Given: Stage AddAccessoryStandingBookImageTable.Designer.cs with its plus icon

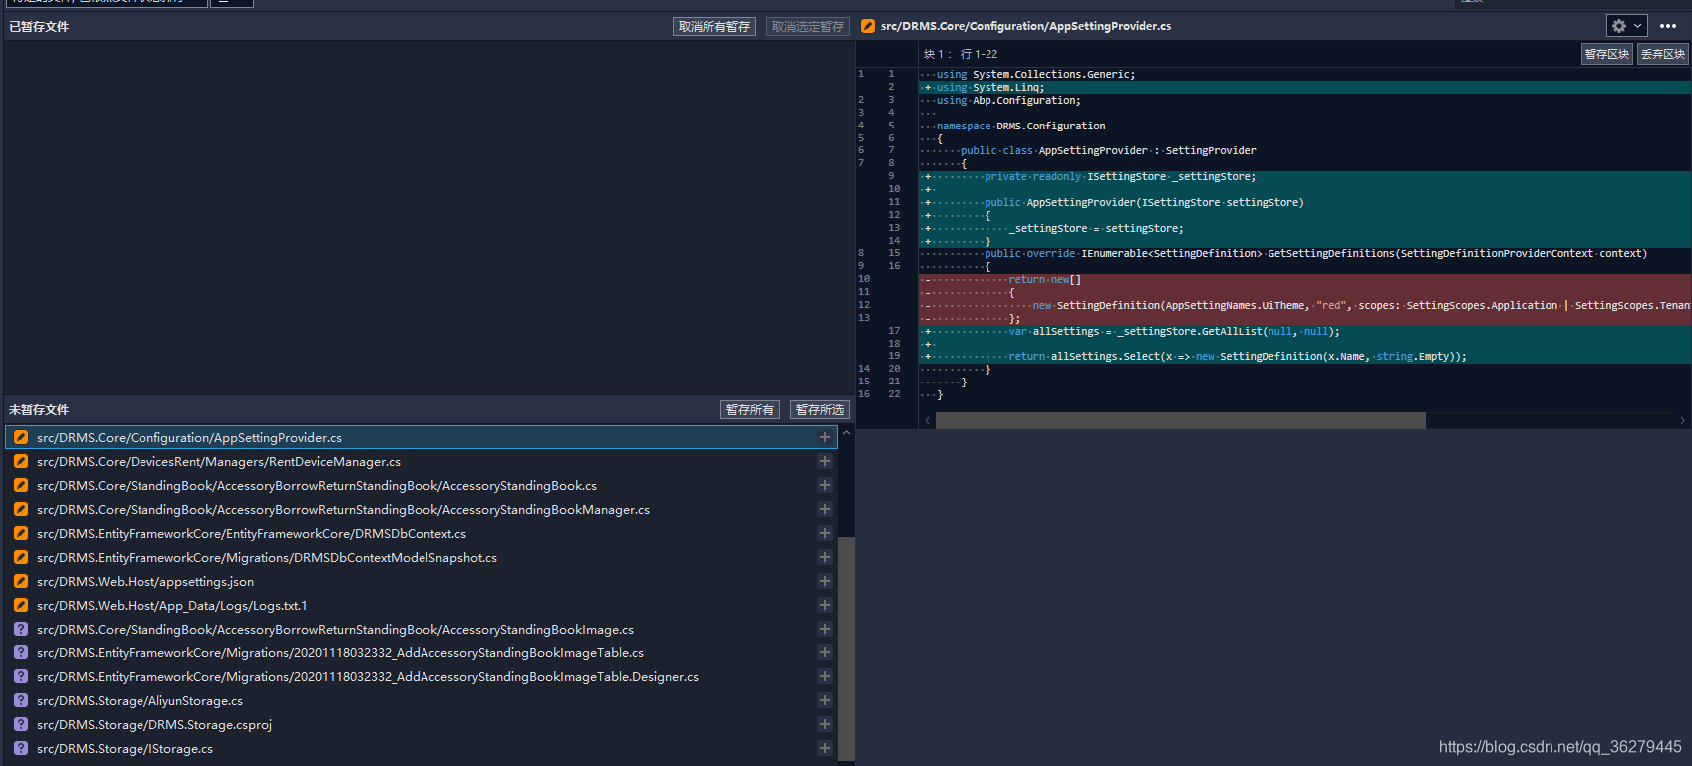Looking at the screenshot, I should 825,676.
